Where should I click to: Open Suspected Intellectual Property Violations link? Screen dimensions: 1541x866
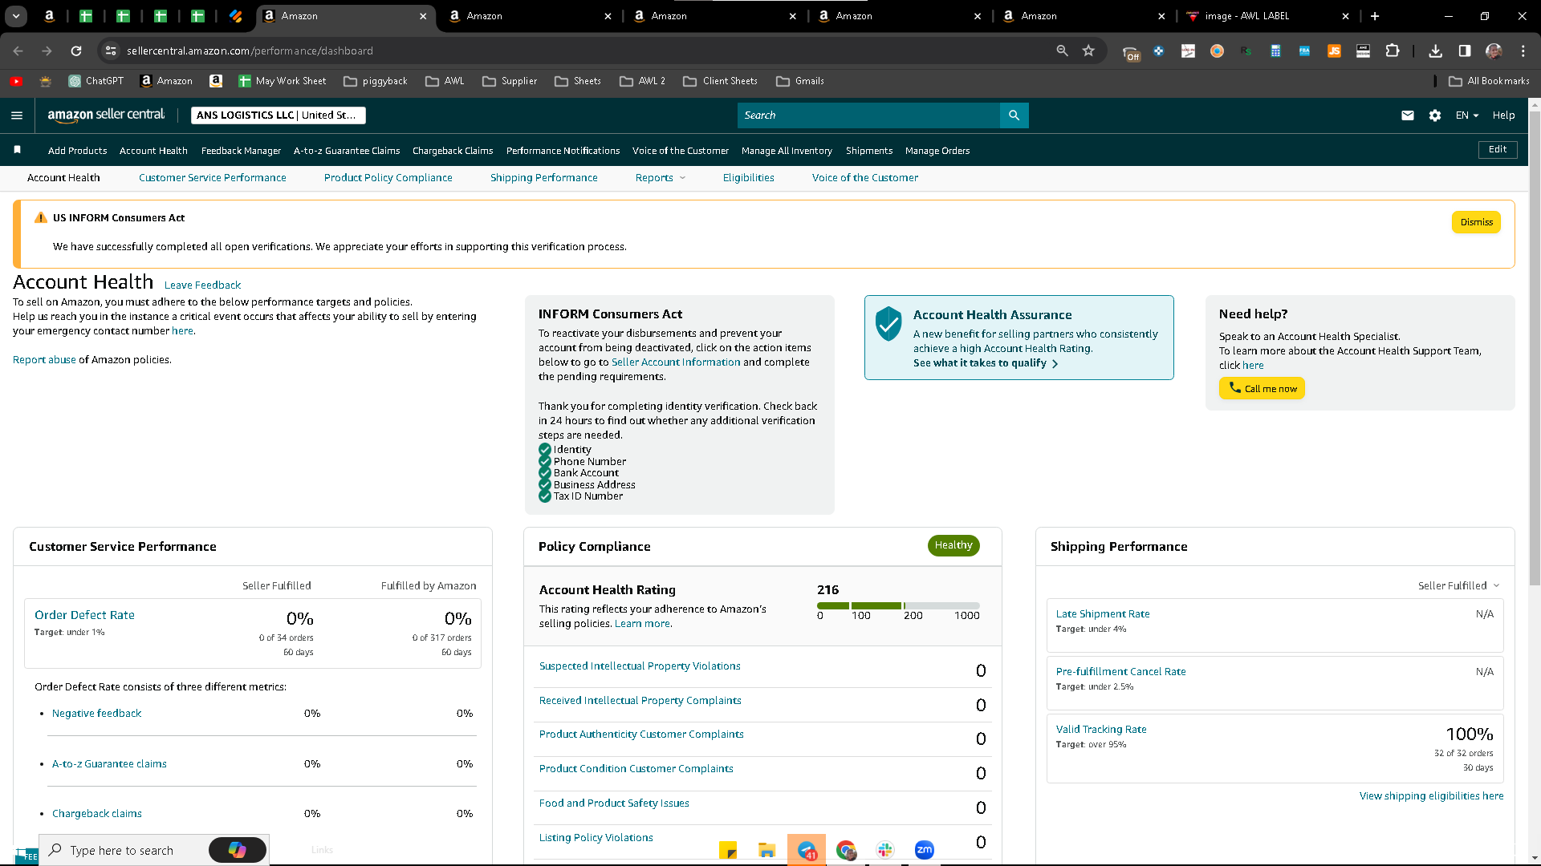(x=640, y=666)
